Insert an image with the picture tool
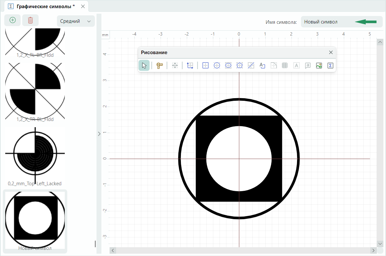Viewport: 386px width, 256px height. [x=319, y=66]
